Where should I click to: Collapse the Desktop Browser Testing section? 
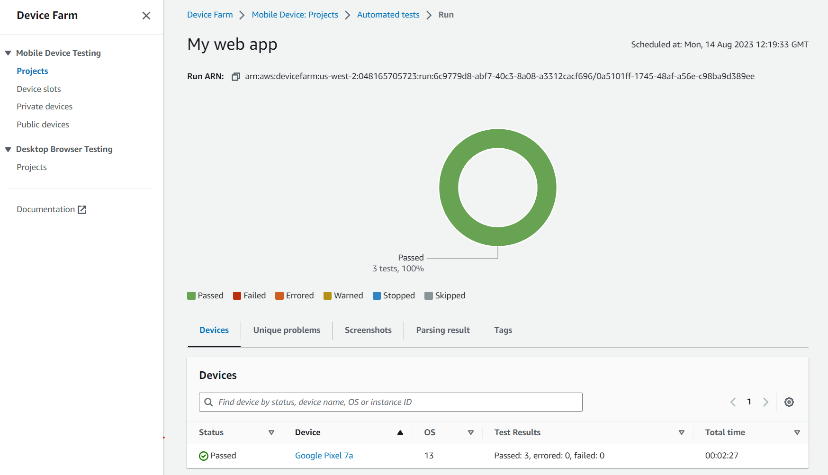click(8, 149)
